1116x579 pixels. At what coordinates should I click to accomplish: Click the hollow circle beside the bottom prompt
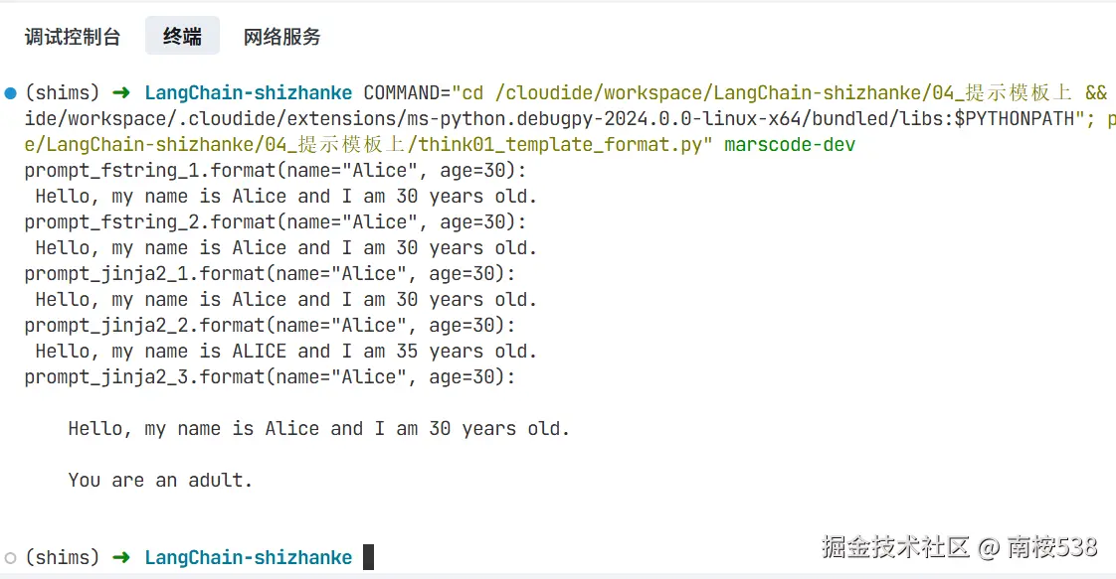pos(10,557)
